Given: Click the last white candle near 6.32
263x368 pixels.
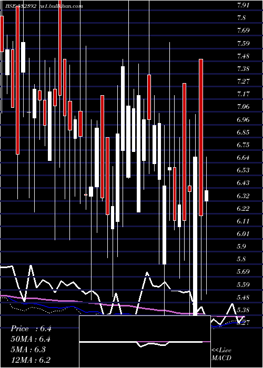Looking at the screenshot, I should point(206,196).
